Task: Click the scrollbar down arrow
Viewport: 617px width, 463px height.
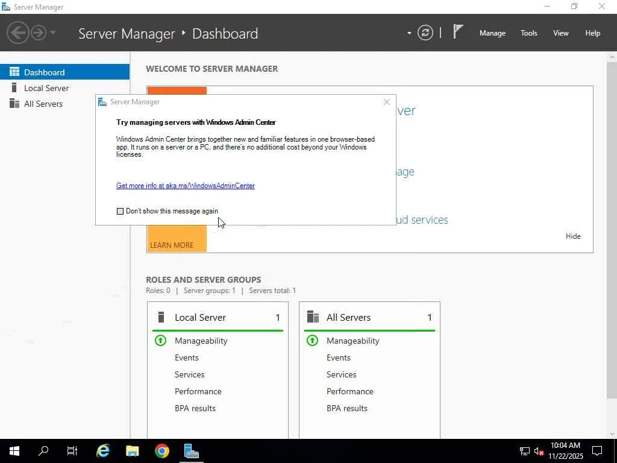Action: coord(612,434)
